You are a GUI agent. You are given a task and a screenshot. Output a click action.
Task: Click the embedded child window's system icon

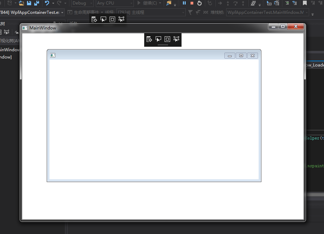click(x=53, y=55)
